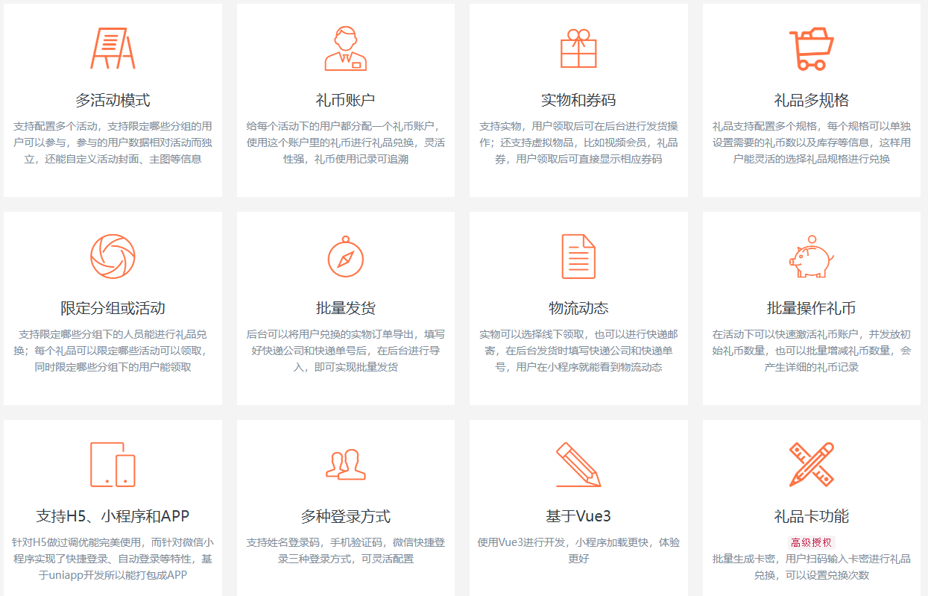Screen dimensions: 928x596
Task: Select the gift box icon for 实物和券码
Action: tap(578, 48)
